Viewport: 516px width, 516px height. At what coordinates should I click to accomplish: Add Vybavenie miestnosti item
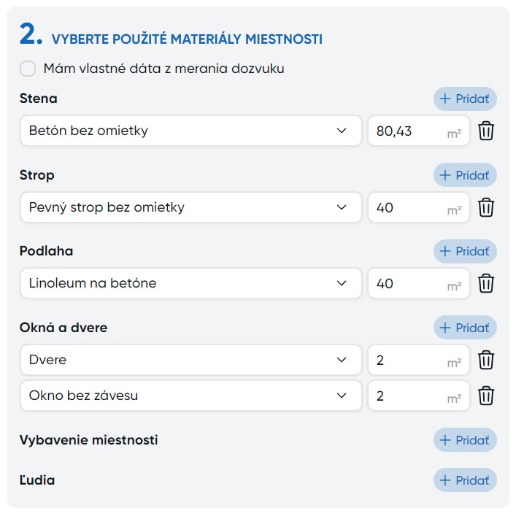(465, 440)
